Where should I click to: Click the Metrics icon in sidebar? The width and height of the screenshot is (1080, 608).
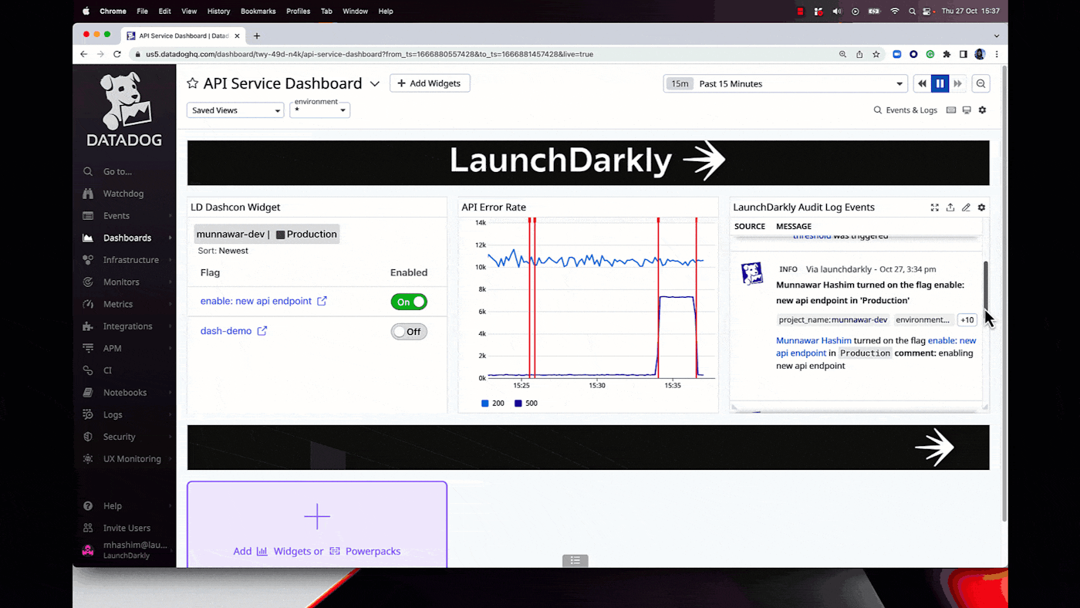[x=88, y=304]
